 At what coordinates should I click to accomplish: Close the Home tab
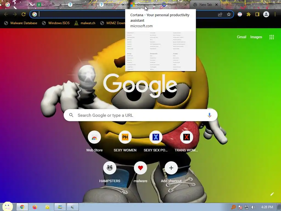click(x=186, y=5)
